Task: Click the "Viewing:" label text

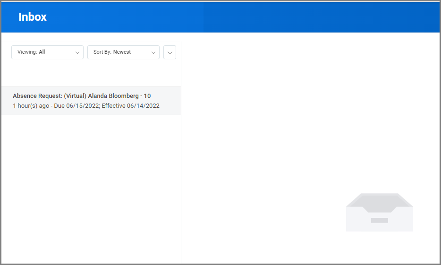Action: [x=27, y=52]
